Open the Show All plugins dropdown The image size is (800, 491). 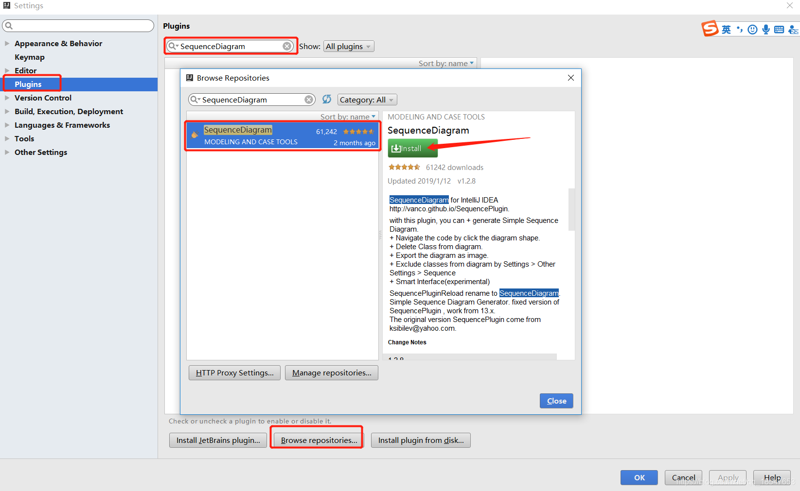coord(349,46)
